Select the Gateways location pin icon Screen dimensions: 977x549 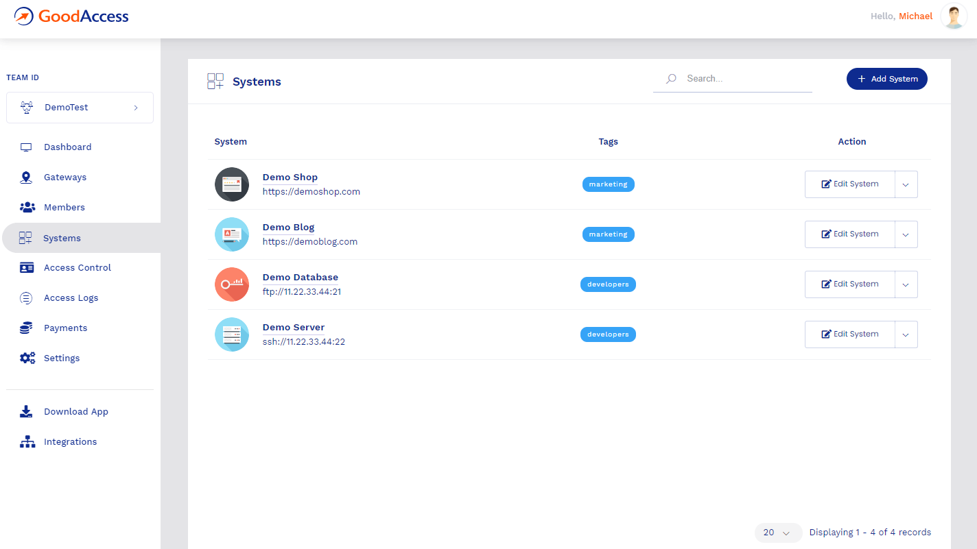pos(26,178)
